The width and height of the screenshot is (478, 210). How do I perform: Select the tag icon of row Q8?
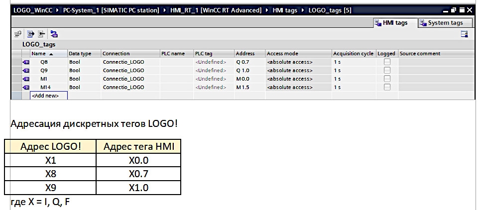click(x=26, y=62)
